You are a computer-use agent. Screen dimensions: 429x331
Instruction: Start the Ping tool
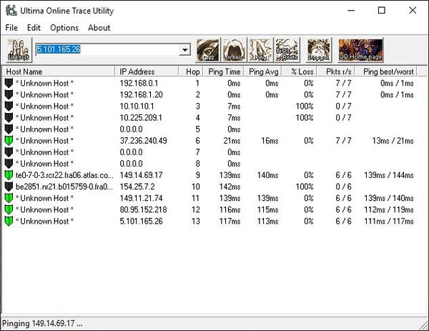point(260,50)
